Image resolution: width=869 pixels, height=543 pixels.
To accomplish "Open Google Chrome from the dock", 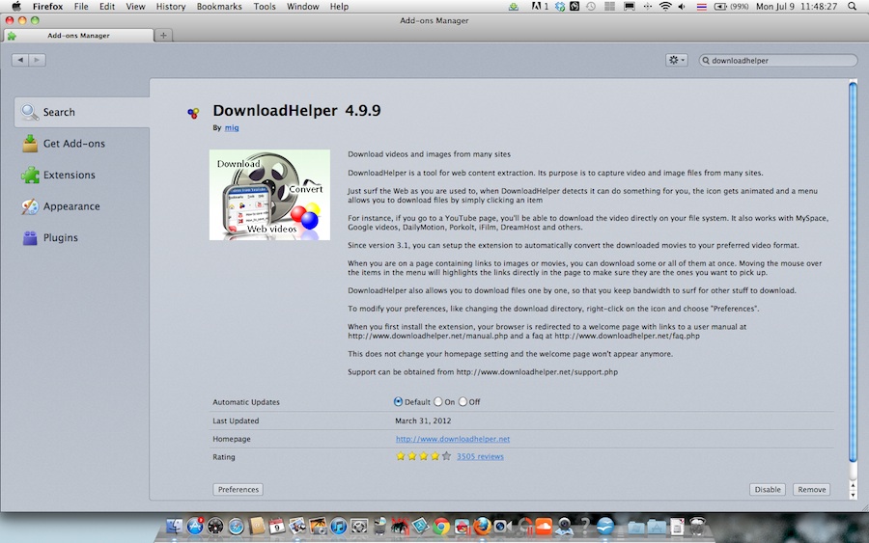I will [x=441, y=526].
